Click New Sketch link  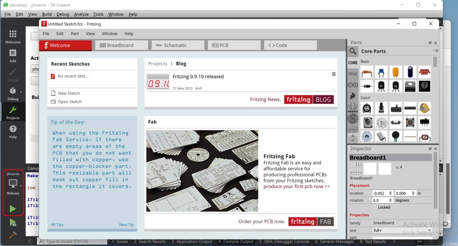tap(69, 93)
